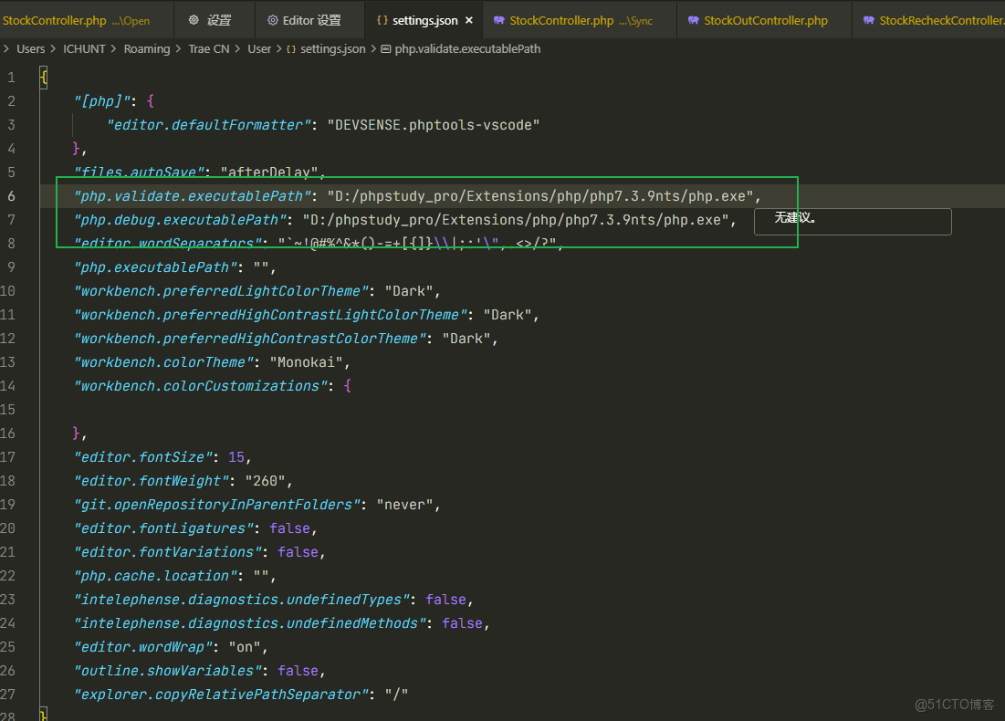
Task: Switch to the StockOutController.php tab
Action: [x=763, y=18]
